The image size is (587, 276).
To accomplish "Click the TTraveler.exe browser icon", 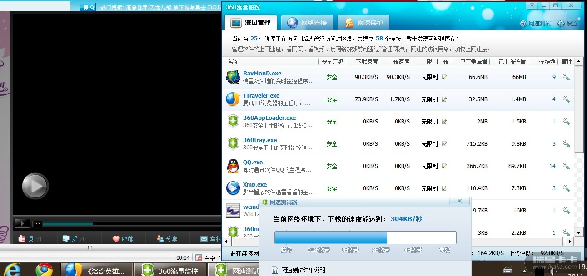I will point(233,99).
